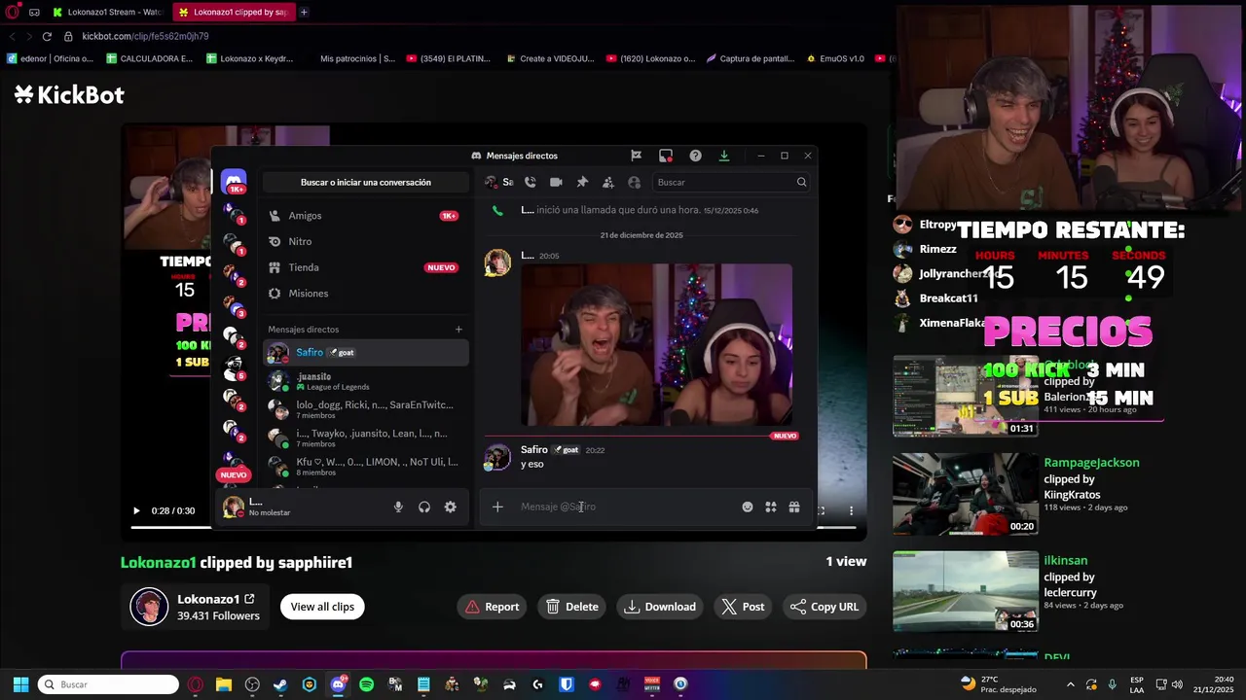Open the RampageJackson channel link
1246x700 pixels.
[1091, 463]
